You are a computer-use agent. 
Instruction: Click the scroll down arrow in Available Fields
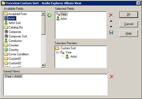[x=43, y=65]
